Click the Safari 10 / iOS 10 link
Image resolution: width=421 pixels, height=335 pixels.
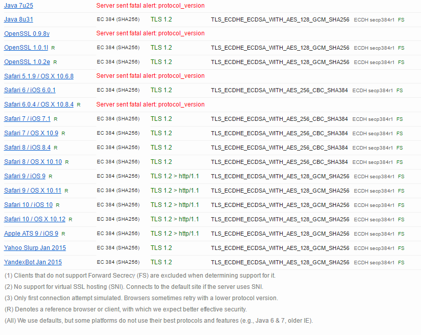coord(28,205)
